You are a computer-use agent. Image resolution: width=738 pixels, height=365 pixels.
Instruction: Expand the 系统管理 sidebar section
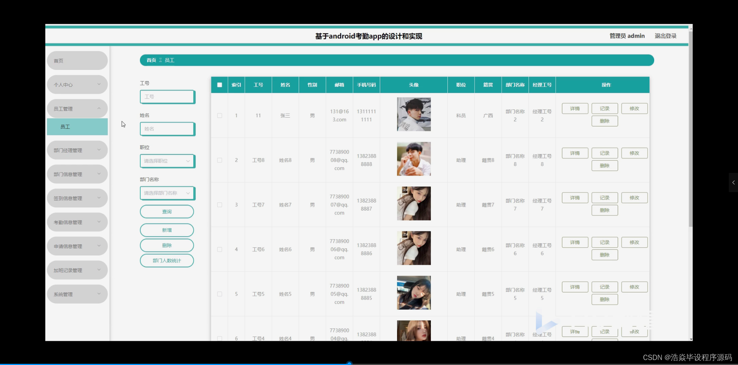point(77,294)
